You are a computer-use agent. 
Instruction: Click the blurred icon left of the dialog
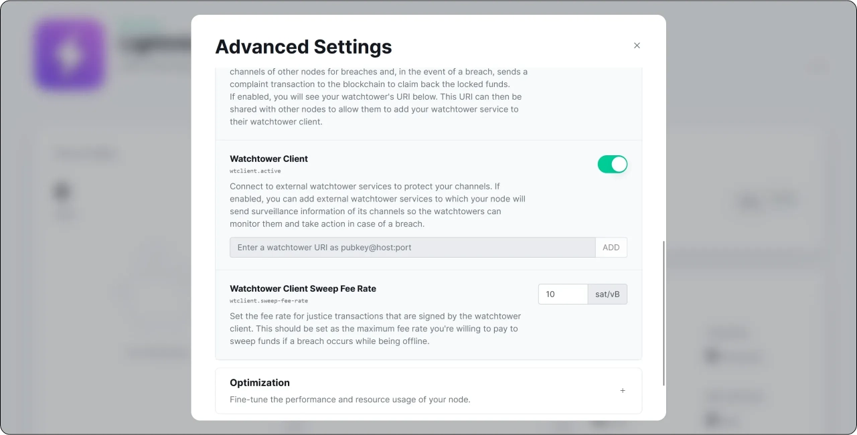[62, 193]
